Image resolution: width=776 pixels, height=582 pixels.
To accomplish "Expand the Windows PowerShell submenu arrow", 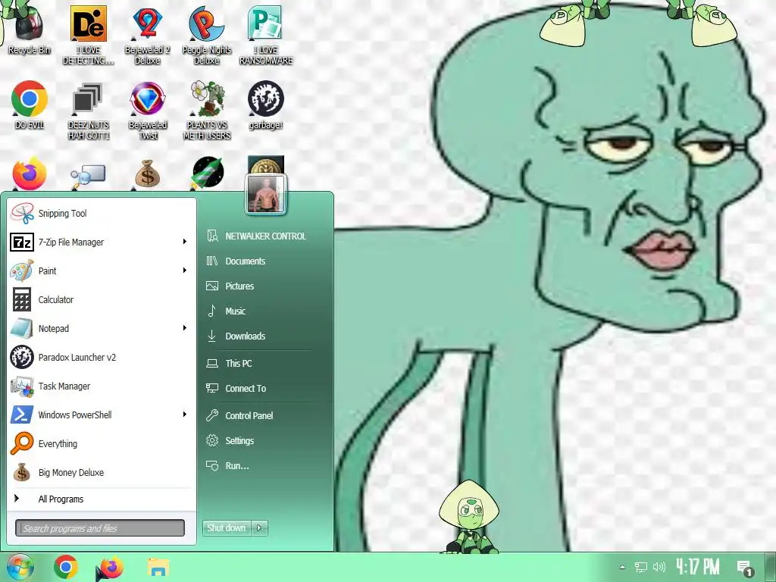I will [185, 415].
